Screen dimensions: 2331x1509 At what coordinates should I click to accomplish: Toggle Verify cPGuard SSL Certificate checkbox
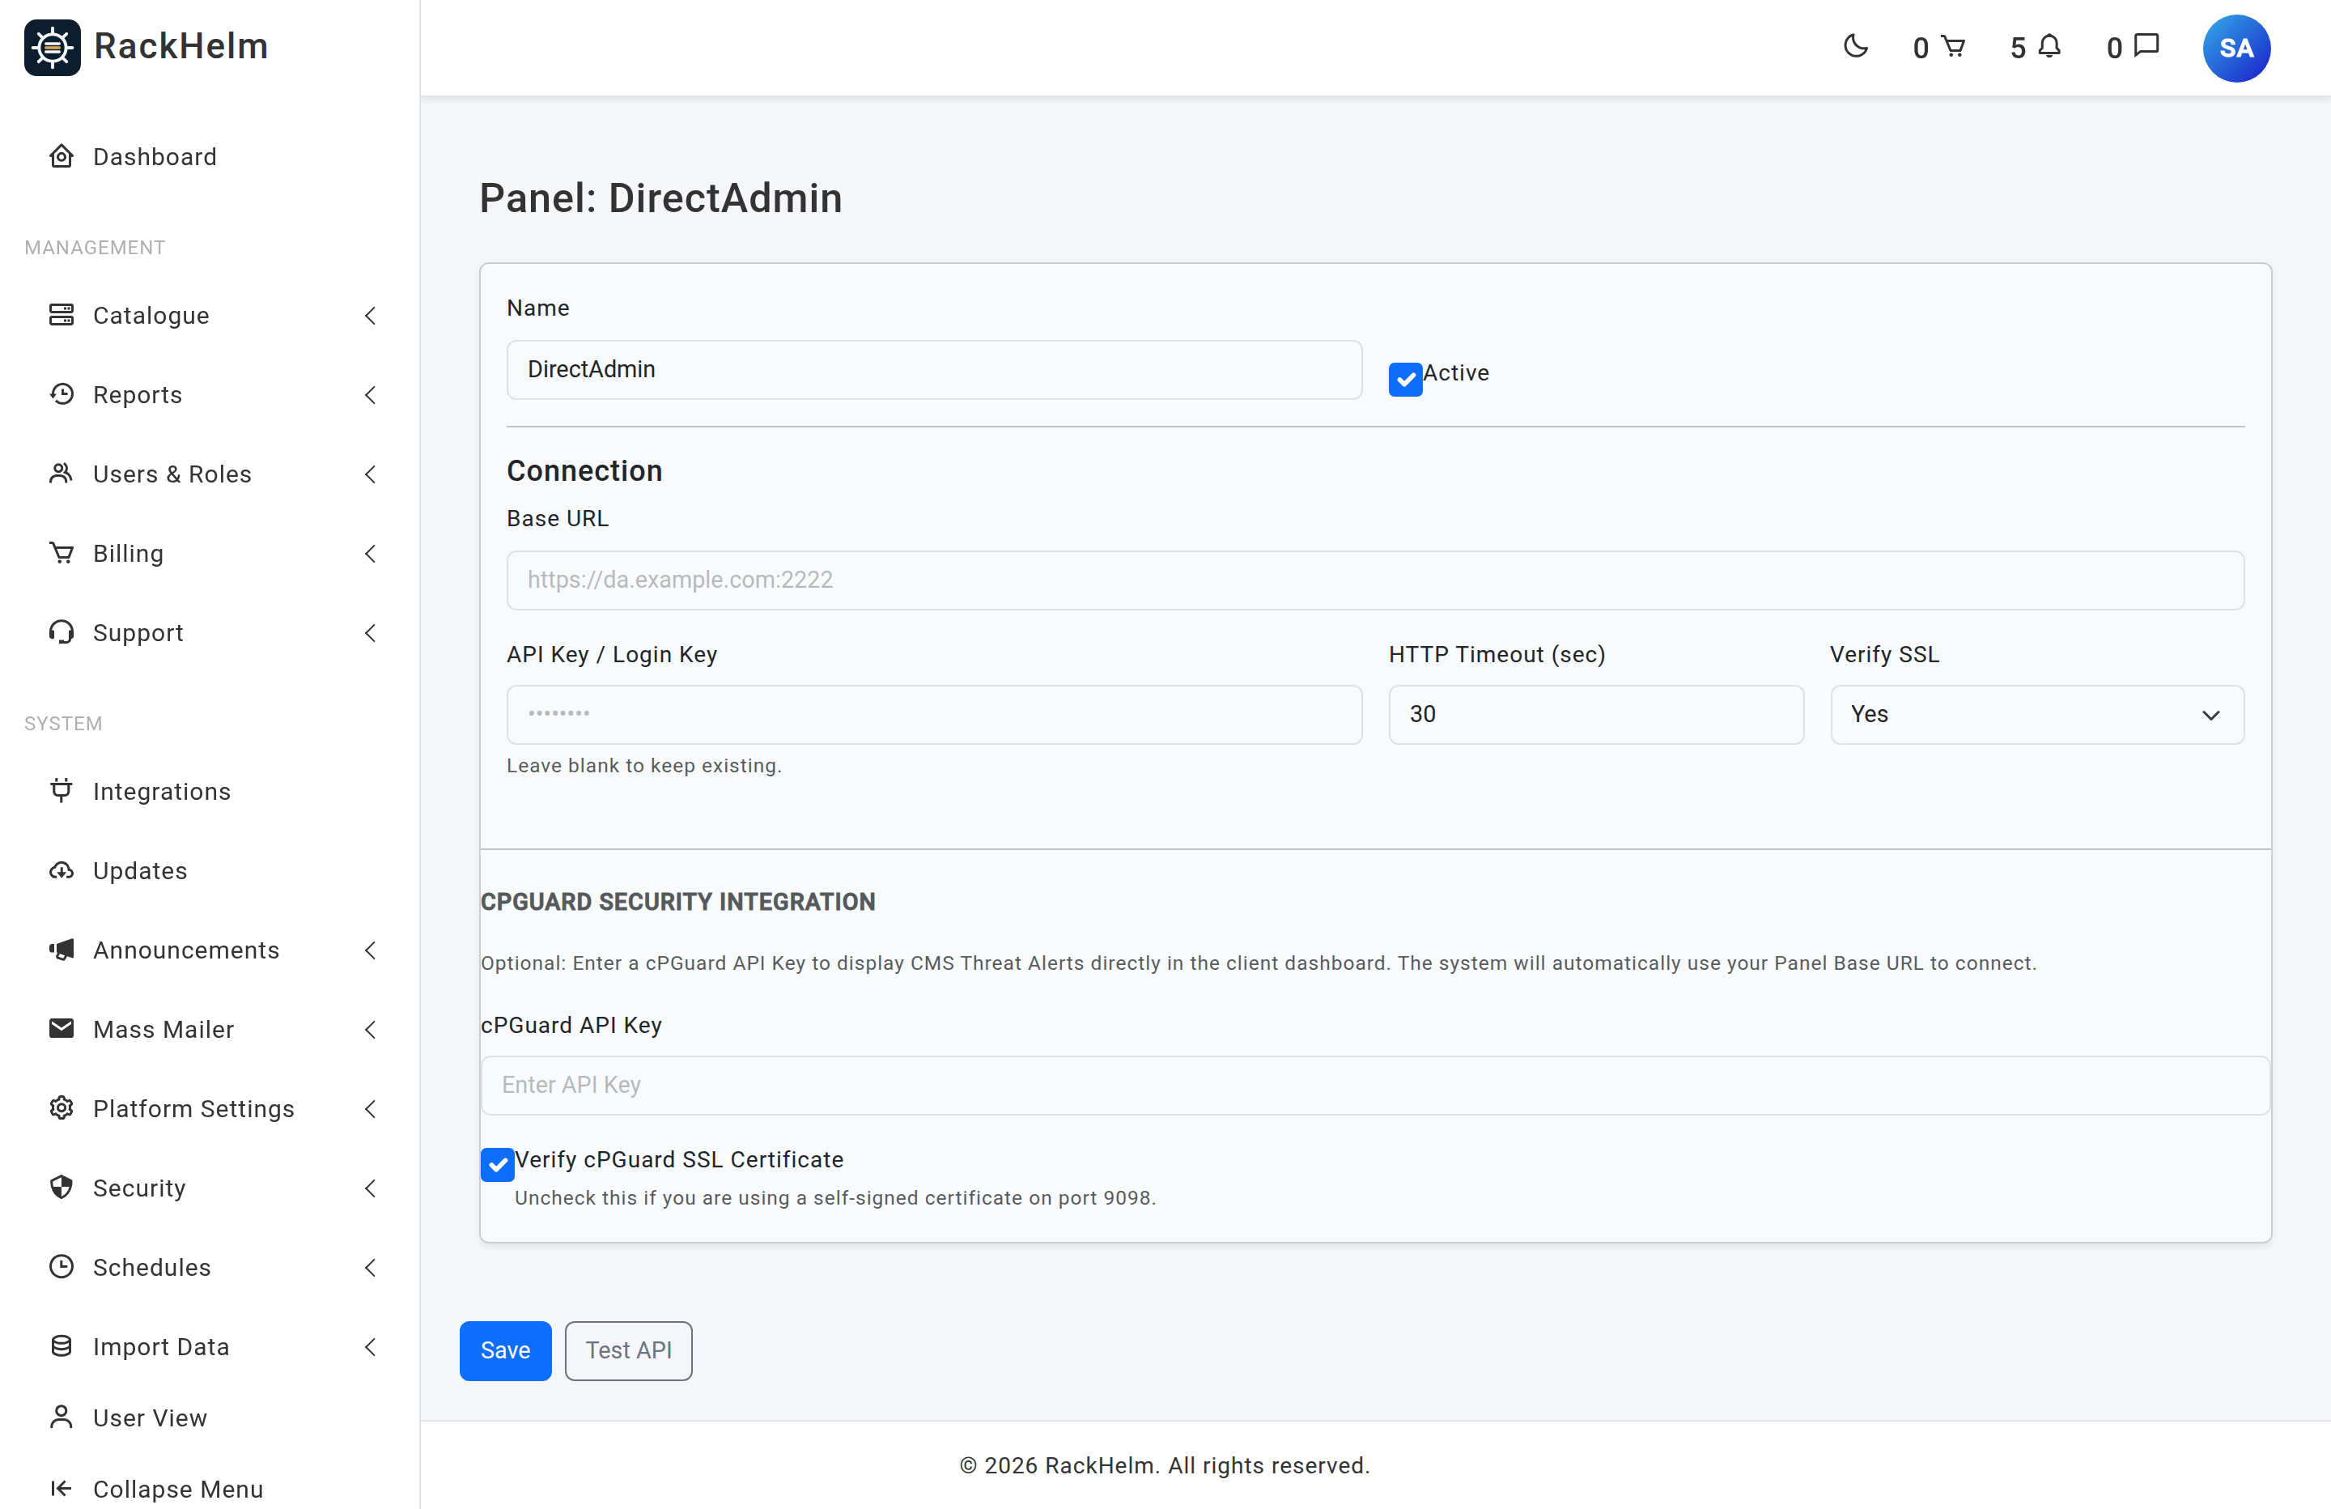tap(498, 1165)
